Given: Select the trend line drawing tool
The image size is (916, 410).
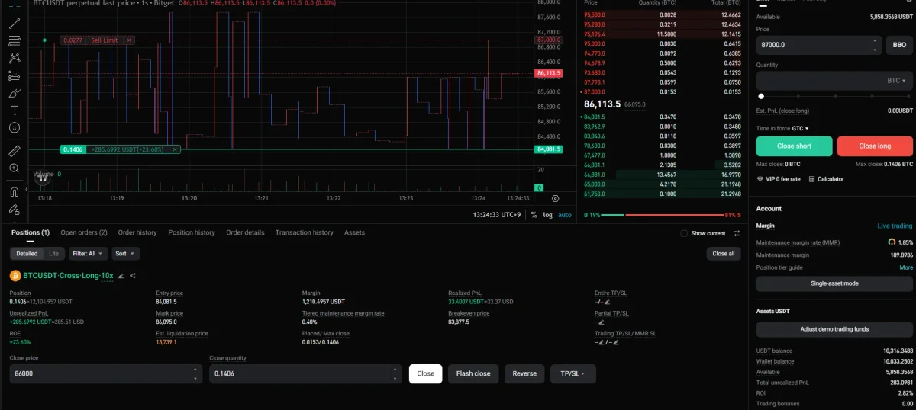Looking at the screenshot, I should (14, 23).
